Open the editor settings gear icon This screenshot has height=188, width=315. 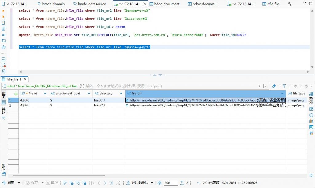click(x=4, y=47)
